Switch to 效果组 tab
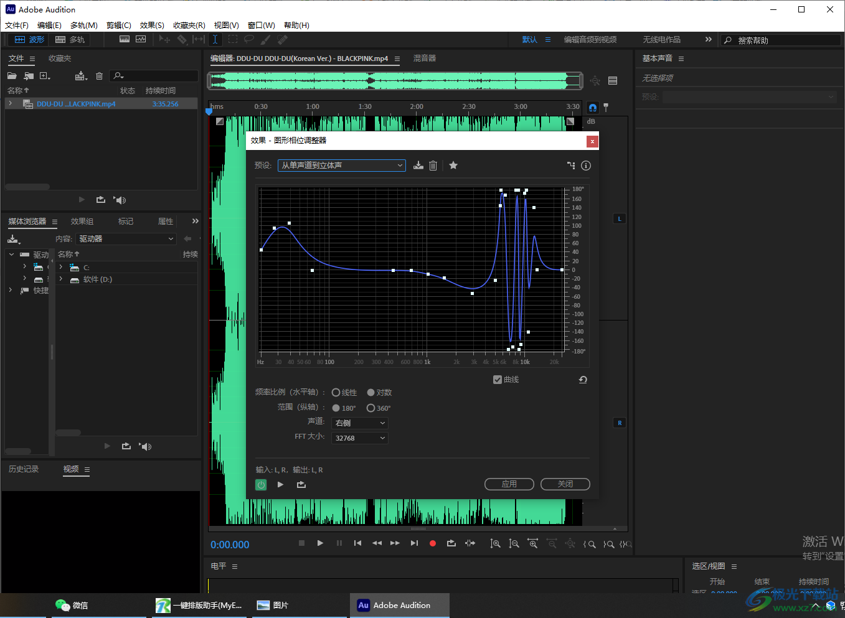Screen dimensions: 845x618 [x=82, y=222]
